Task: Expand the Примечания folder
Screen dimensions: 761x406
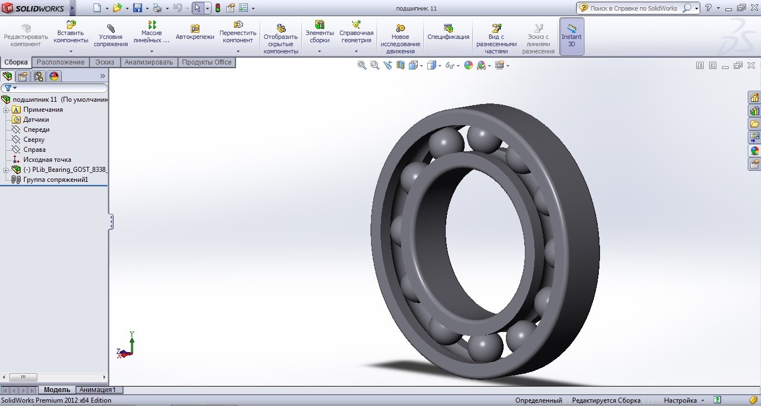Action: coord(6,110)
